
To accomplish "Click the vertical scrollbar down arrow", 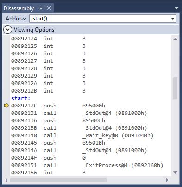I will tap(175, 172).
